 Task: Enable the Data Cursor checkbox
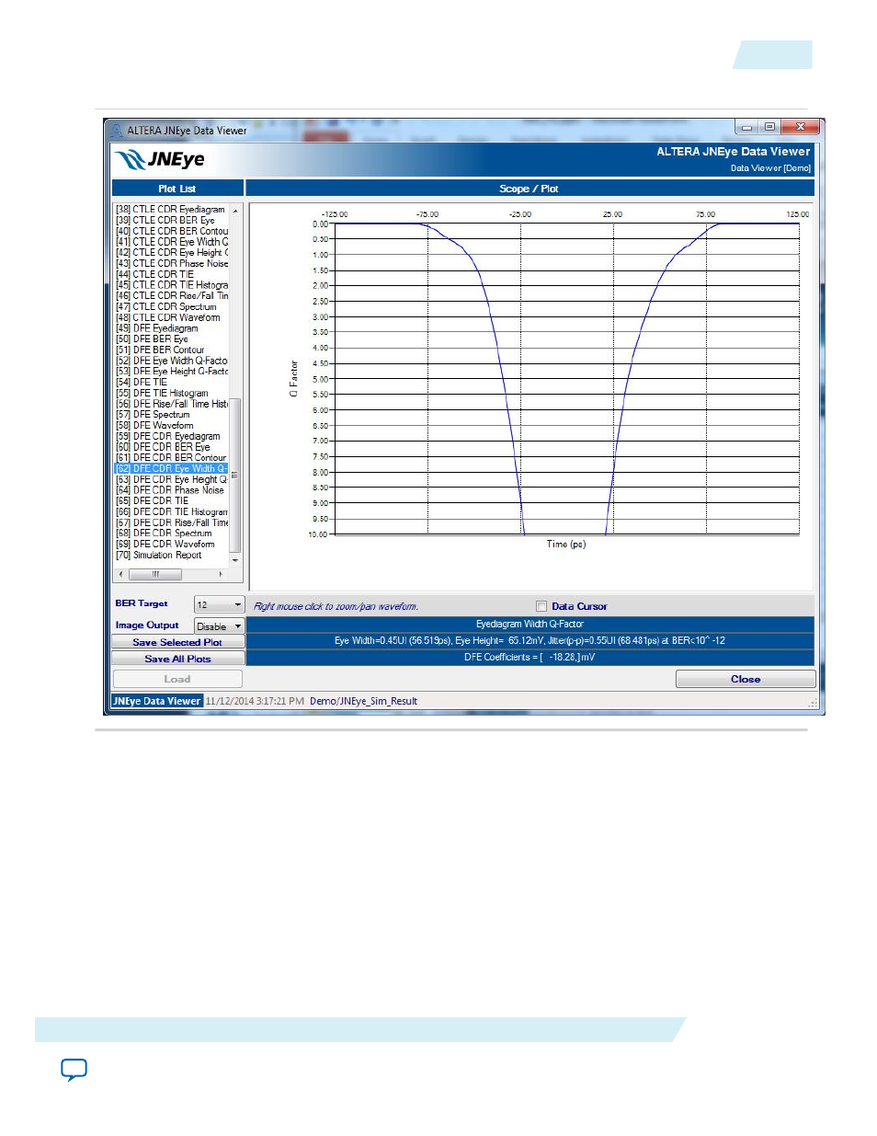coord(541,606)
